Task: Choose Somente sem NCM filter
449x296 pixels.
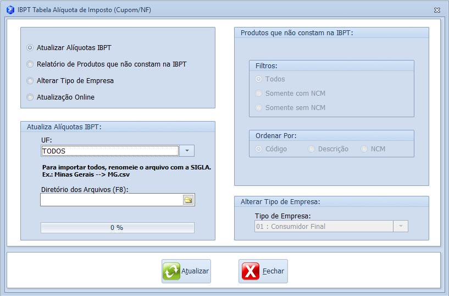Action: point(259,108)
